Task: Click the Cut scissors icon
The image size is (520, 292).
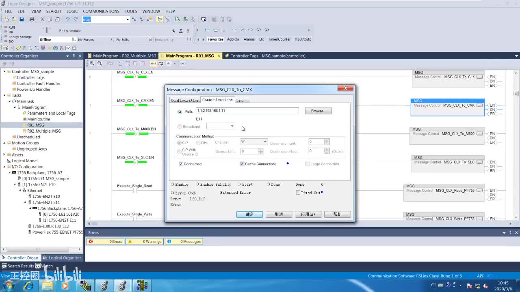Action: click(x=42, y=19)
